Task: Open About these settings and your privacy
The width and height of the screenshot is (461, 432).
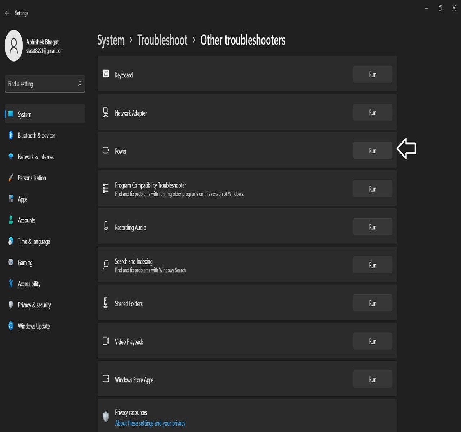Action: (x=150, y=423)
